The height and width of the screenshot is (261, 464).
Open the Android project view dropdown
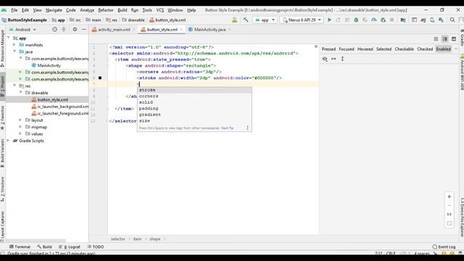click(22, 30)
